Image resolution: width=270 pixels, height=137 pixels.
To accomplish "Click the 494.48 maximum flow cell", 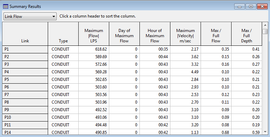I will click(94, 125).
